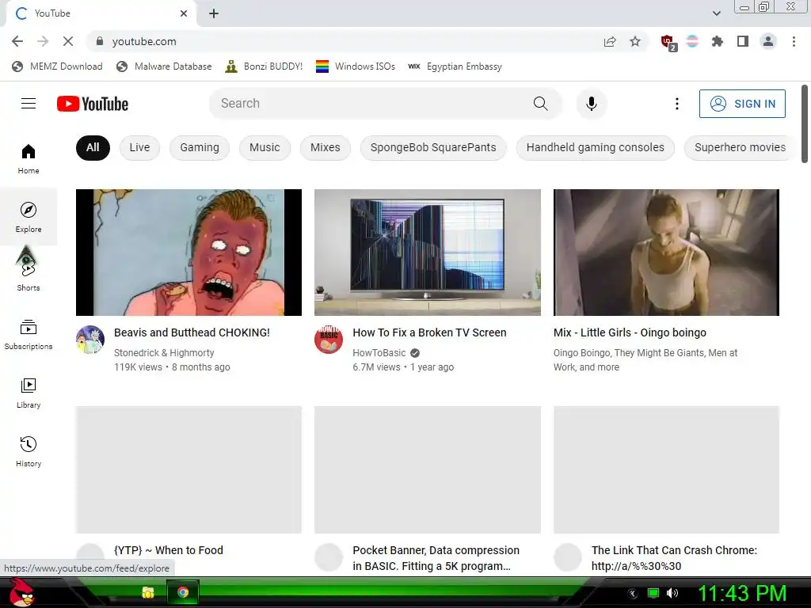Open uBlock Origin extension icon
The height and width of the screenshot is (608, 811).
pos(668,42)
